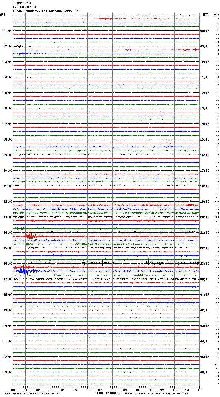This screenshot has height=397, width=220.
Task: Click minute 07 on the time axis
Action: pyautogui.click(x=100, y=390)
